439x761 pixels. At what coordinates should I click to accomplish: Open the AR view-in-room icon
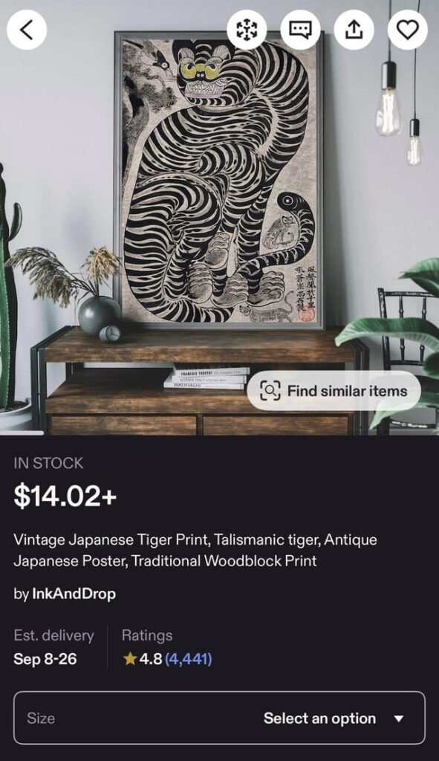[x=247, y=30]
